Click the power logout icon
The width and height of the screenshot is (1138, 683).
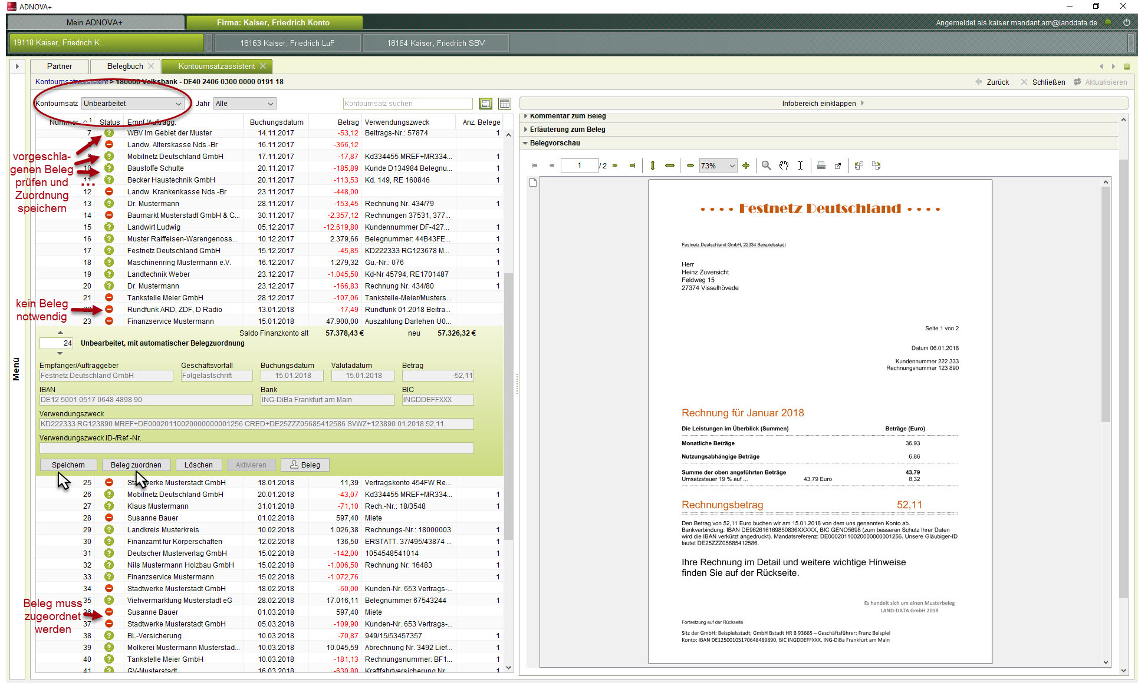[x=1126, y=22]
